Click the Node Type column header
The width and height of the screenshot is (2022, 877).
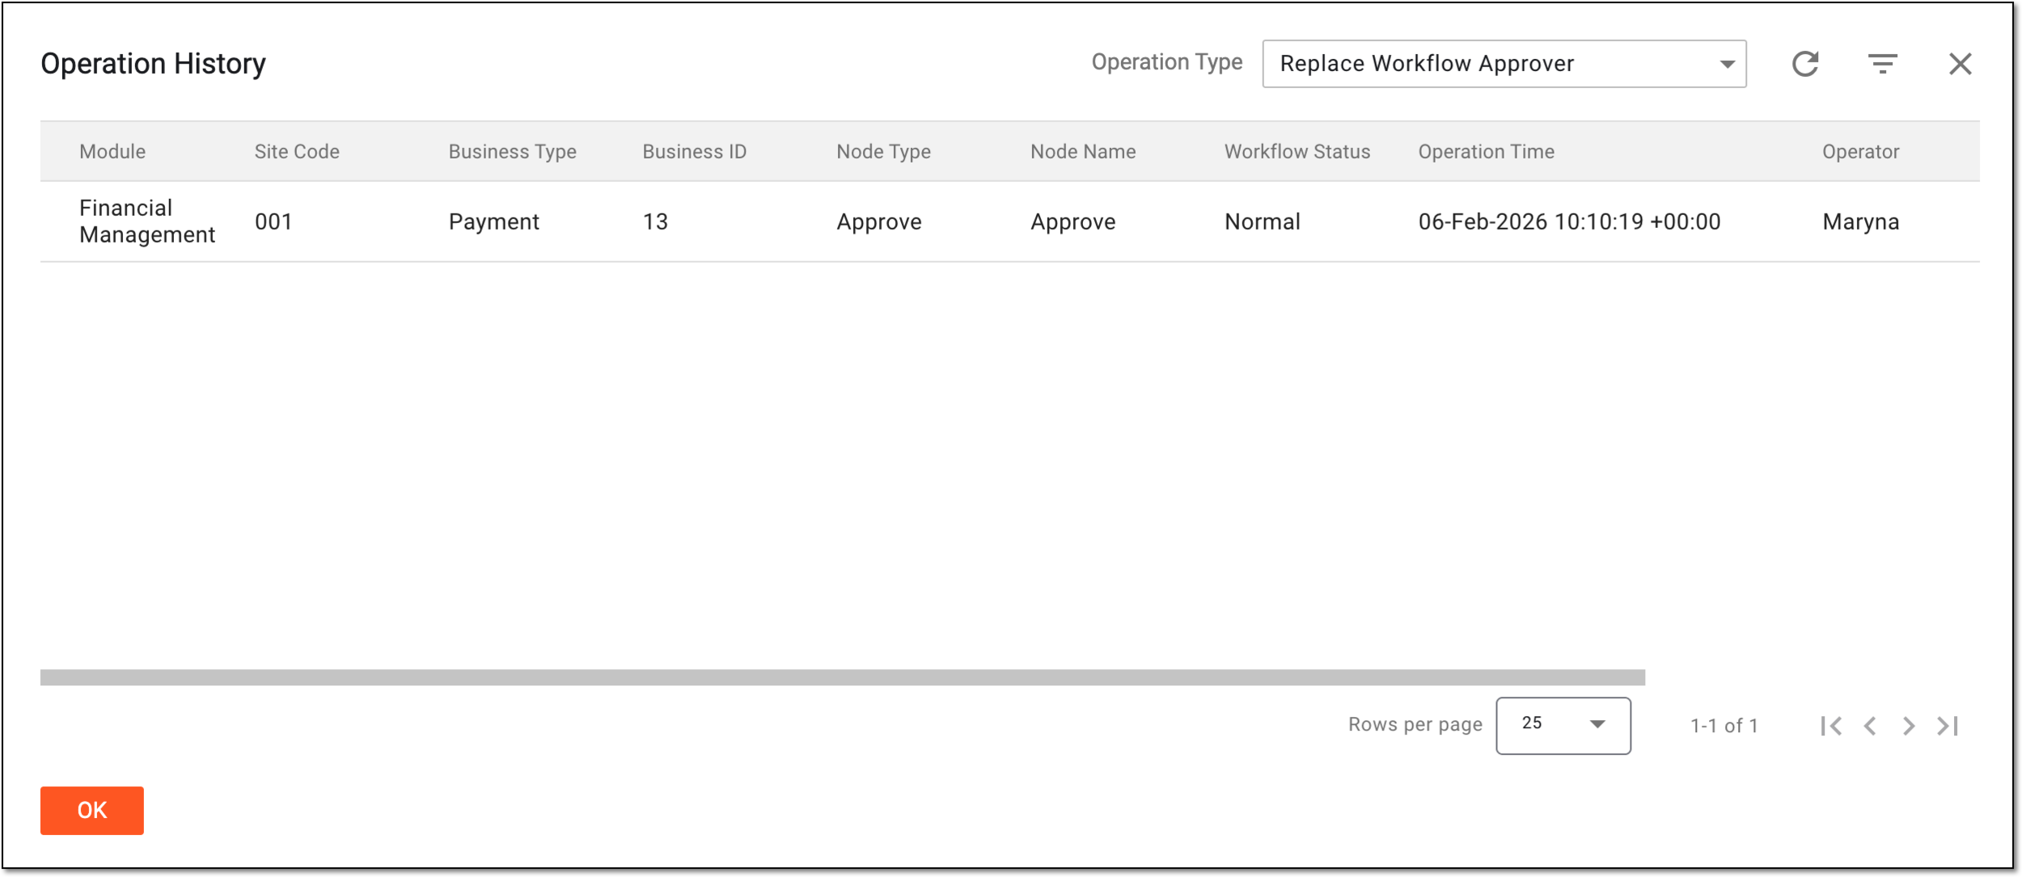pyautogui.click(x=884, y=152)
